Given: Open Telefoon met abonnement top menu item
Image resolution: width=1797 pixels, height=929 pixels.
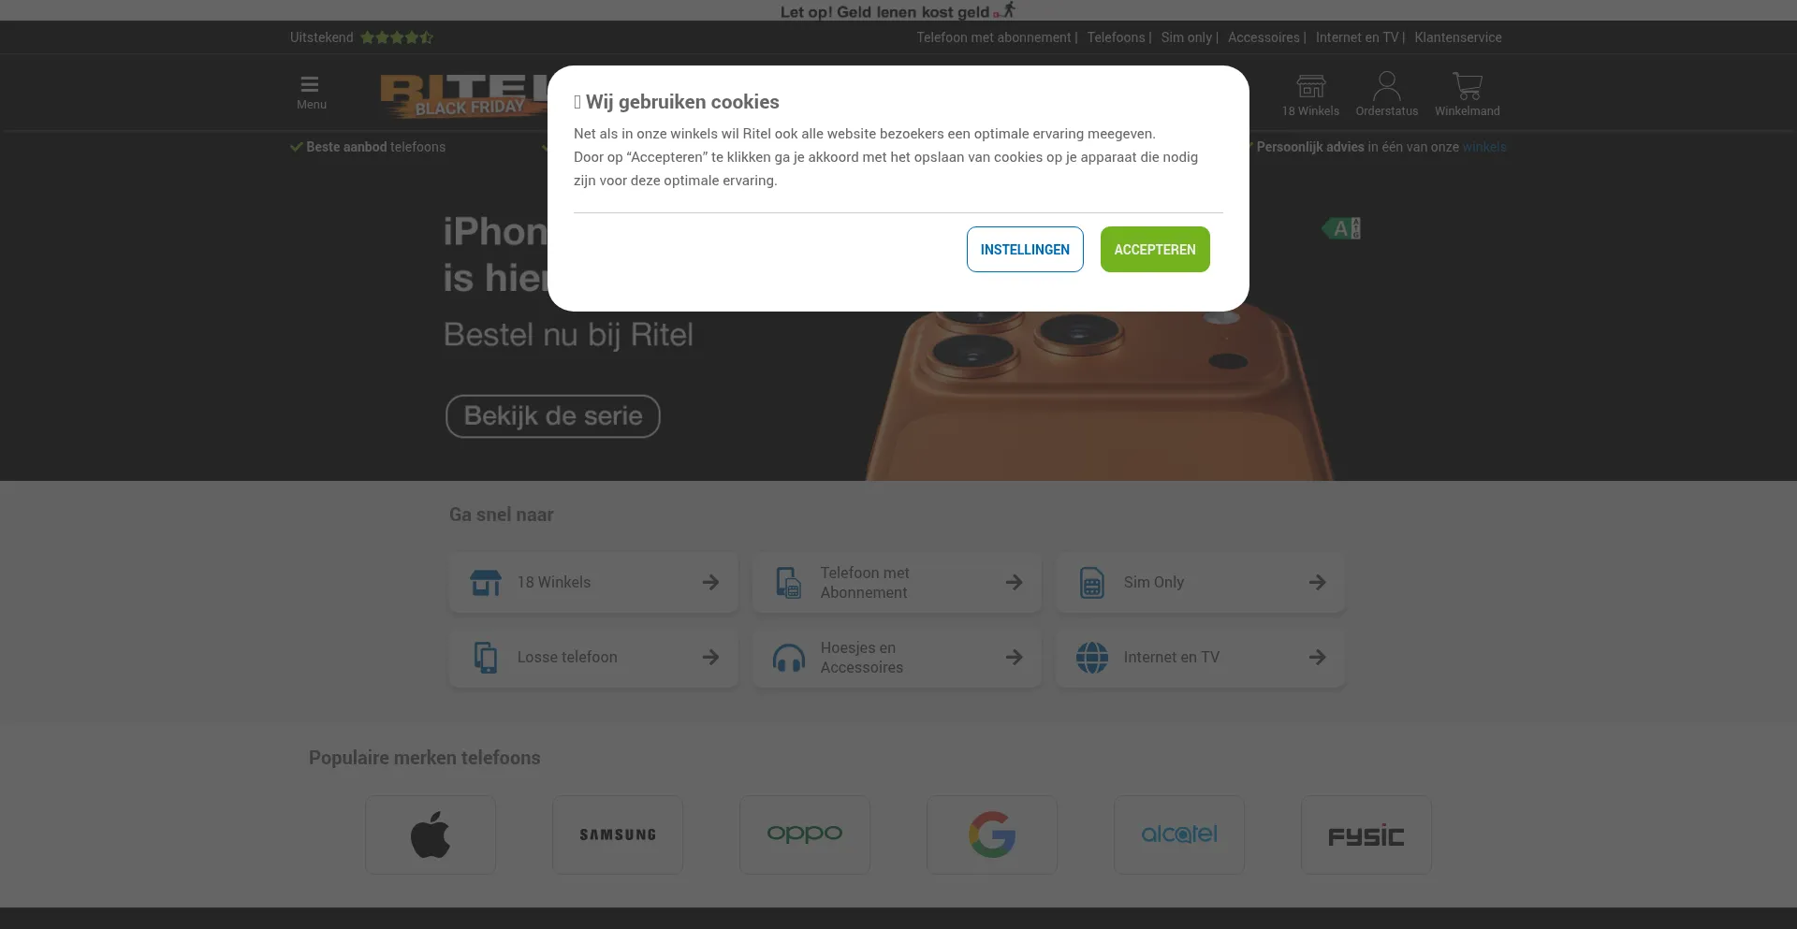Looking at the screenshot, I should 993,37.
